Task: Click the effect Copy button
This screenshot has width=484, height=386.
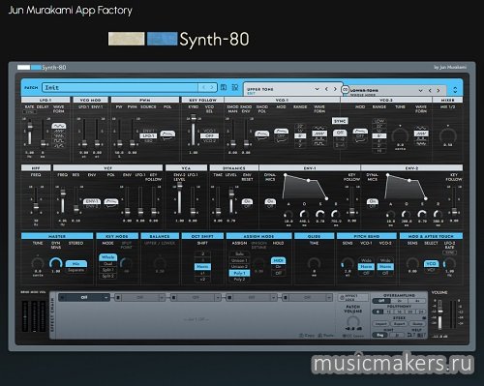Action: [307, 336]
